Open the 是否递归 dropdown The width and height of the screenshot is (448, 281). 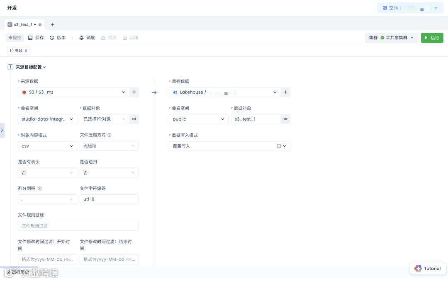(x=109, y=173)
